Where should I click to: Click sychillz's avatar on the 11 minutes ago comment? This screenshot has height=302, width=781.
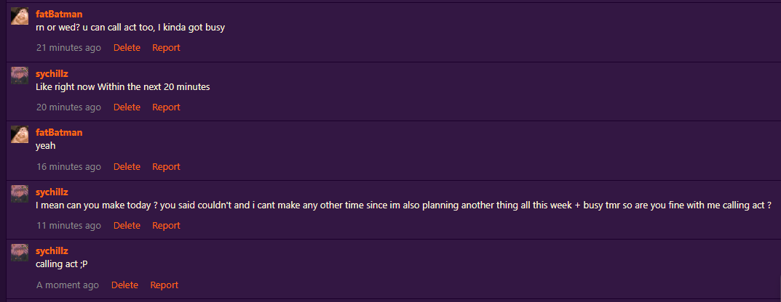tap(20, 194)
